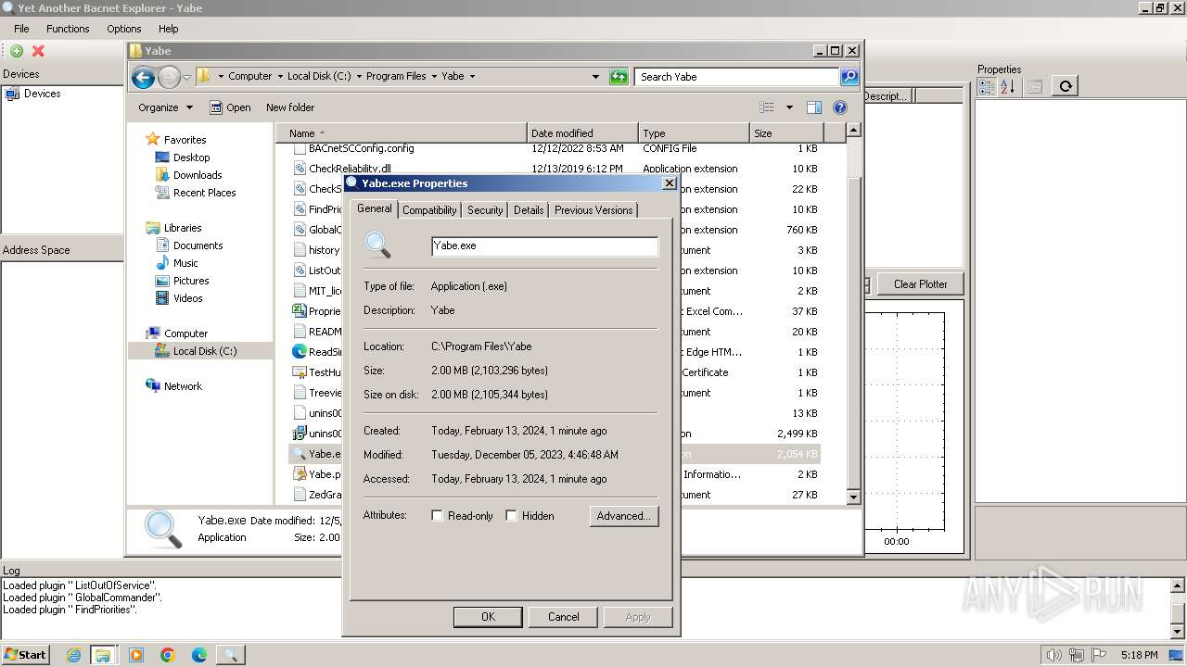
Task: Select CheckReliability.dll file row
Action: 555,169
